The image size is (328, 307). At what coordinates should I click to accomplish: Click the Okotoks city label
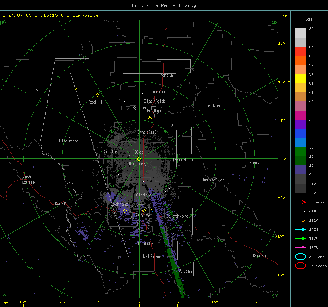[146, 243]
